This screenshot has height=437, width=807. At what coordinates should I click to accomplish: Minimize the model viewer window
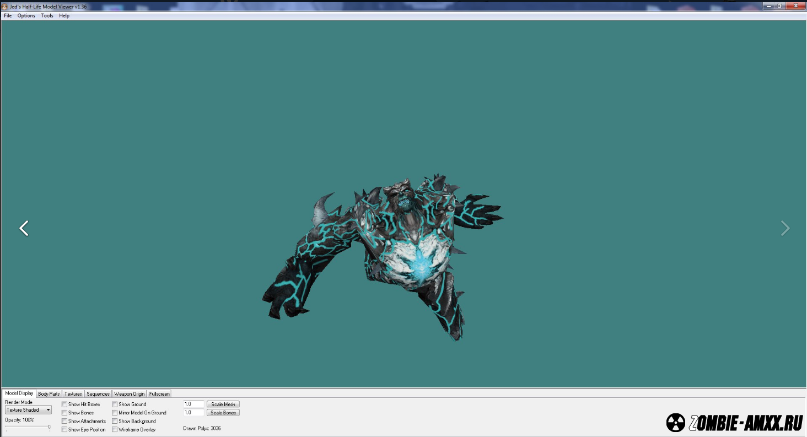click(x=768, y=6)
